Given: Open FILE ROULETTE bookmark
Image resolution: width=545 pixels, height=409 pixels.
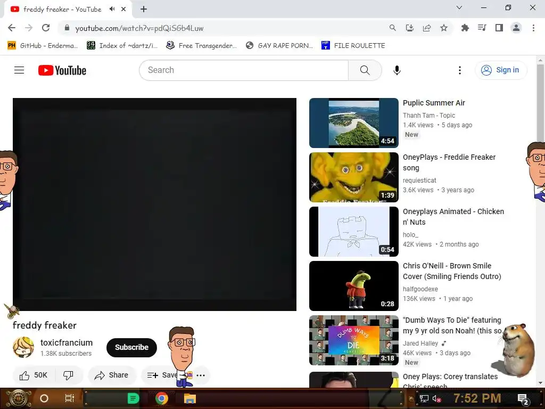Looking at the screenshot, I should coord(353,46).
